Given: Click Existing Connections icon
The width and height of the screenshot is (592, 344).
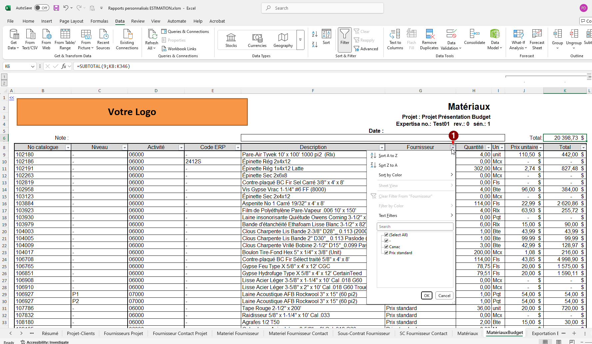Looking at the screenshot, I should tap(127, 34).
